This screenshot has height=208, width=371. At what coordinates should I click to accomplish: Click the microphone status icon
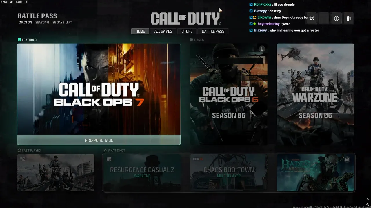[368, 199]
